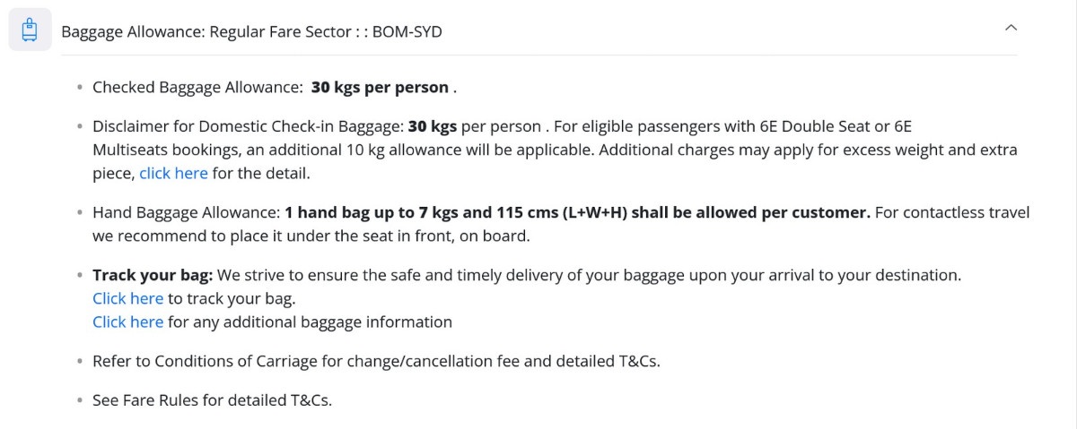
Task: Click the 'to track your bag.' text
Action: click(232, 298)
